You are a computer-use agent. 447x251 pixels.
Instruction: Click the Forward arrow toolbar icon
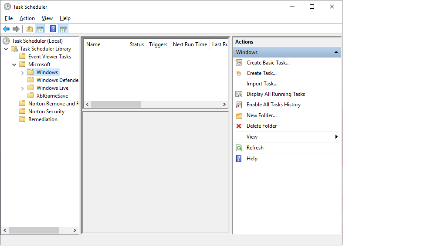click(x=16, y=29)
